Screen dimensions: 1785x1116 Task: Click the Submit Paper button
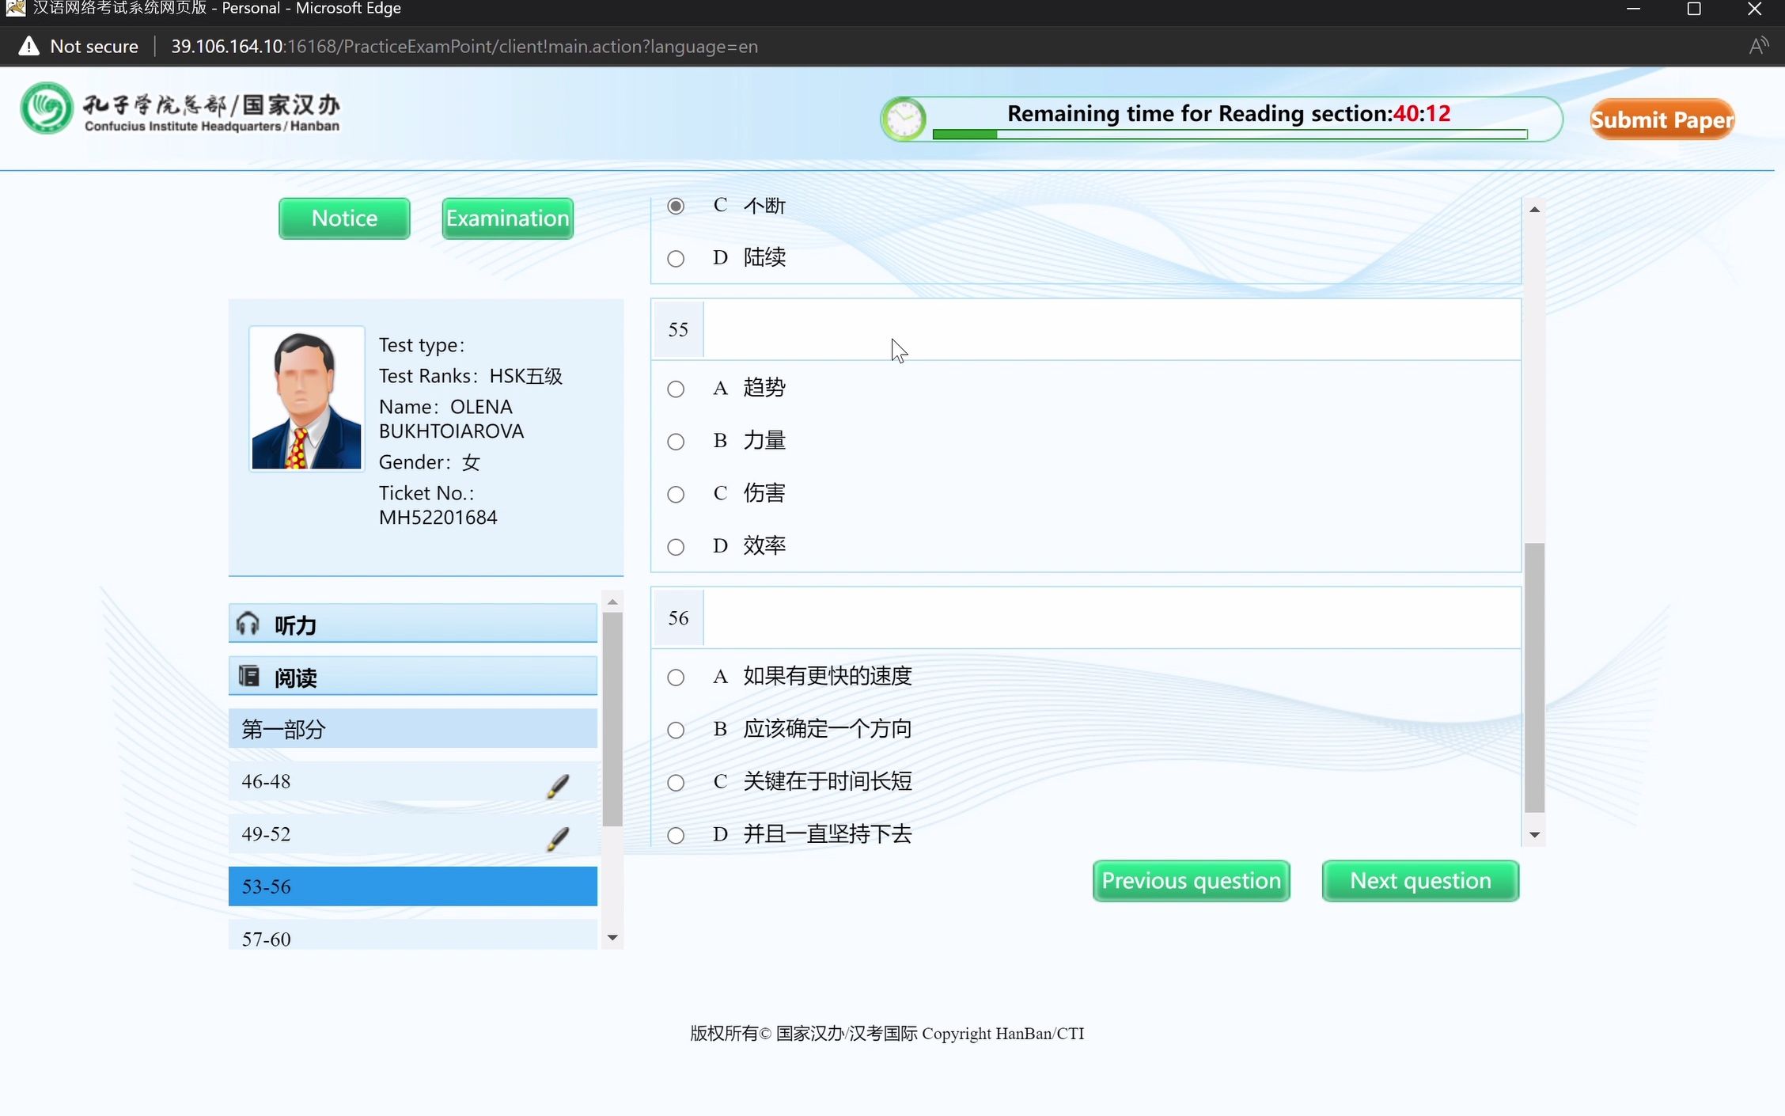1662,118
